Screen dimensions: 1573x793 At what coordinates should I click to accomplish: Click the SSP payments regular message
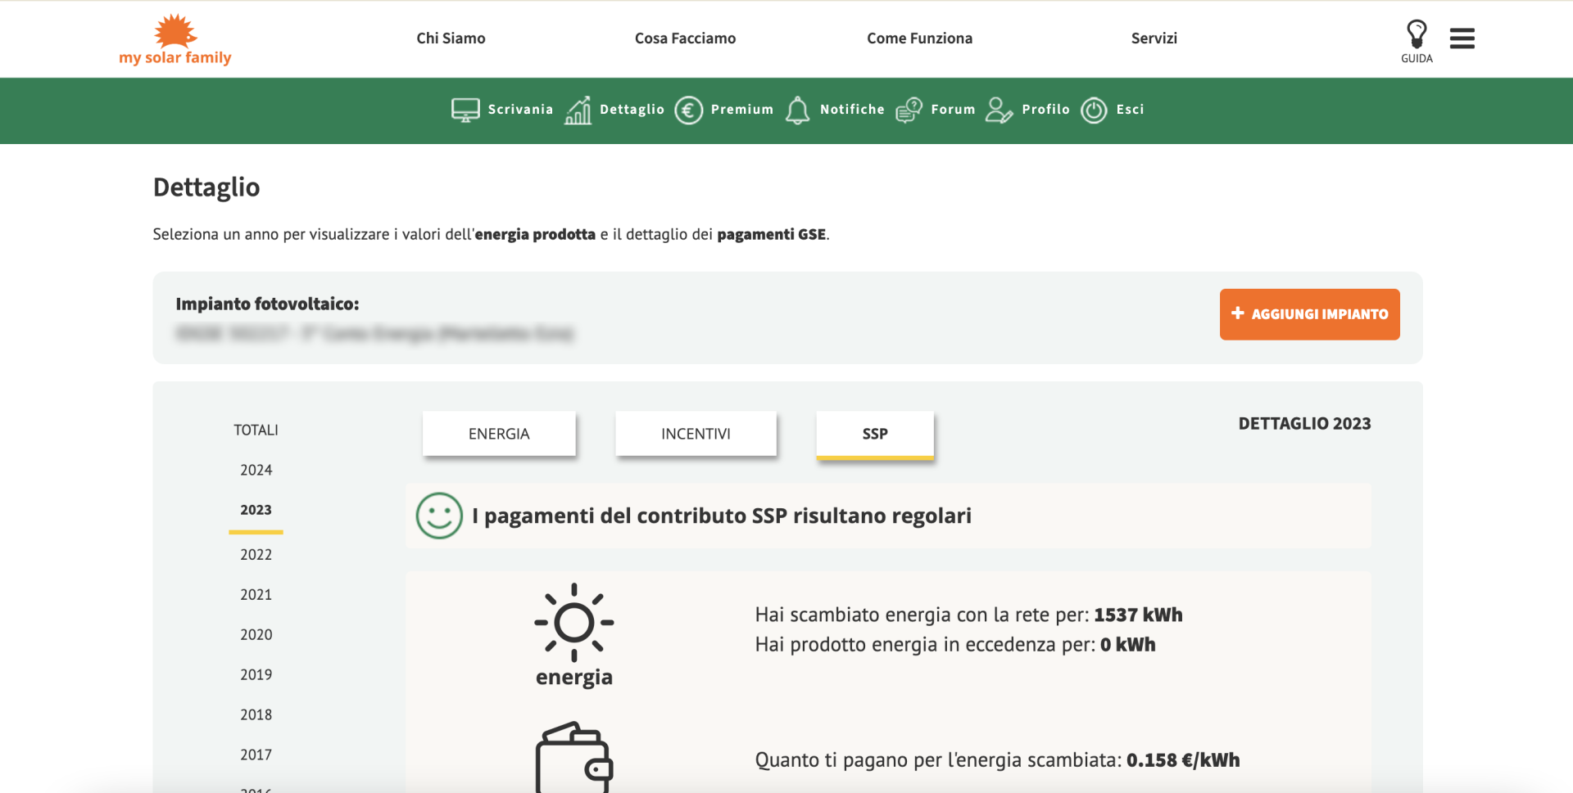pyautogui.click(x=721, y=516)
